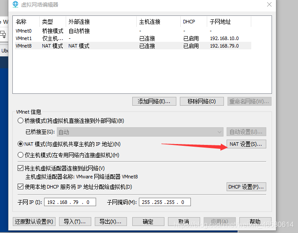This screenshot has height=233, width=298.
Task: Click the 子网地址 column header
Action: (229, 22)
